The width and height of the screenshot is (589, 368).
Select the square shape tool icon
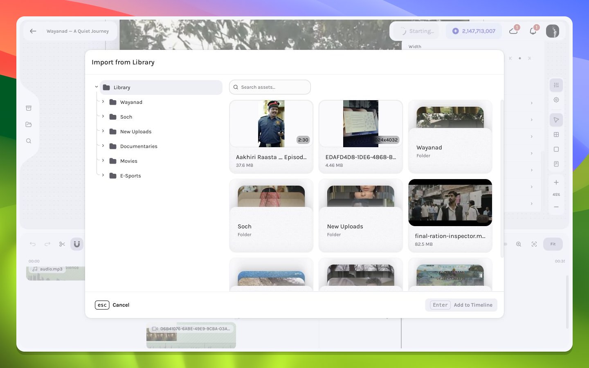click(556, 149)
